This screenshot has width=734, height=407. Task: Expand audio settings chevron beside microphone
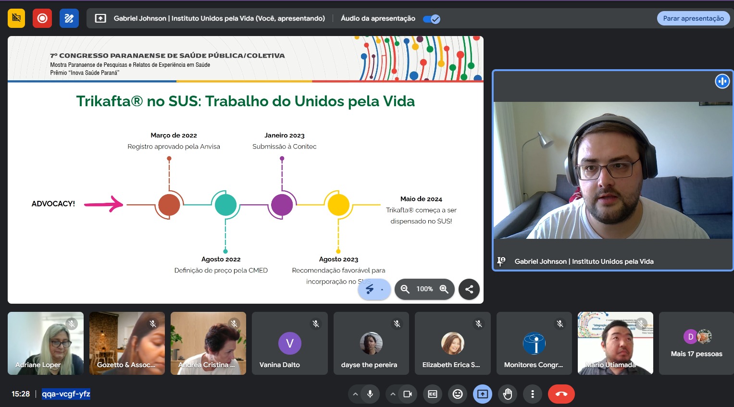tap(355, 394)
